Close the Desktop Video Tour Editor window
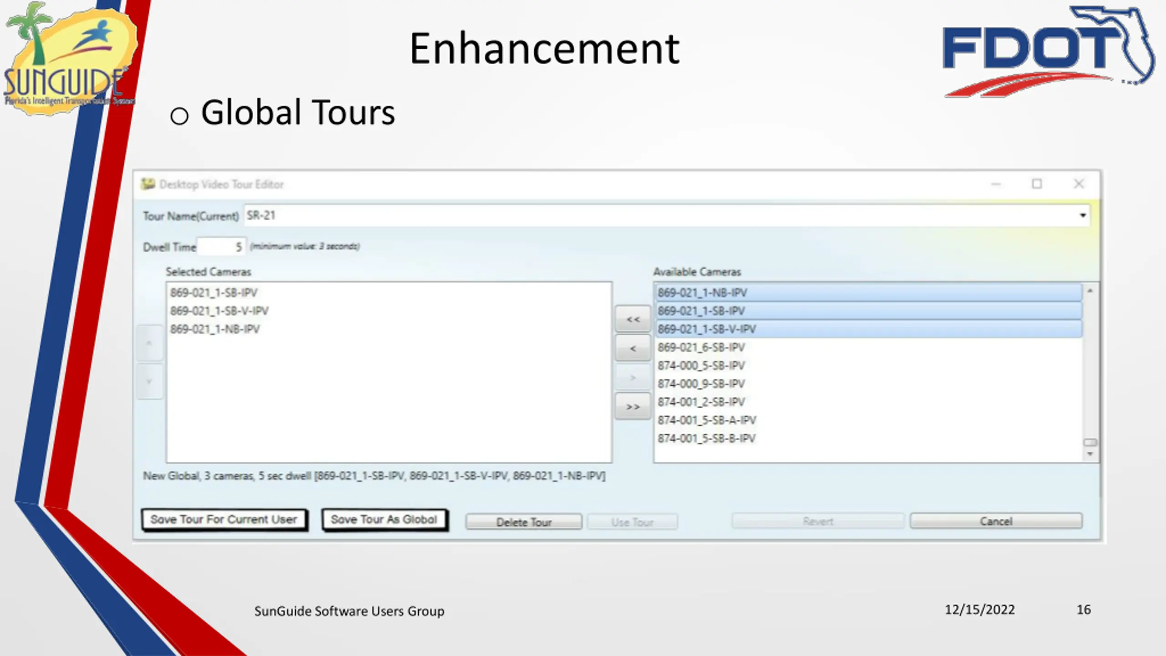Viewport: 1166px width, 656px height. [x=1079, y=184]
